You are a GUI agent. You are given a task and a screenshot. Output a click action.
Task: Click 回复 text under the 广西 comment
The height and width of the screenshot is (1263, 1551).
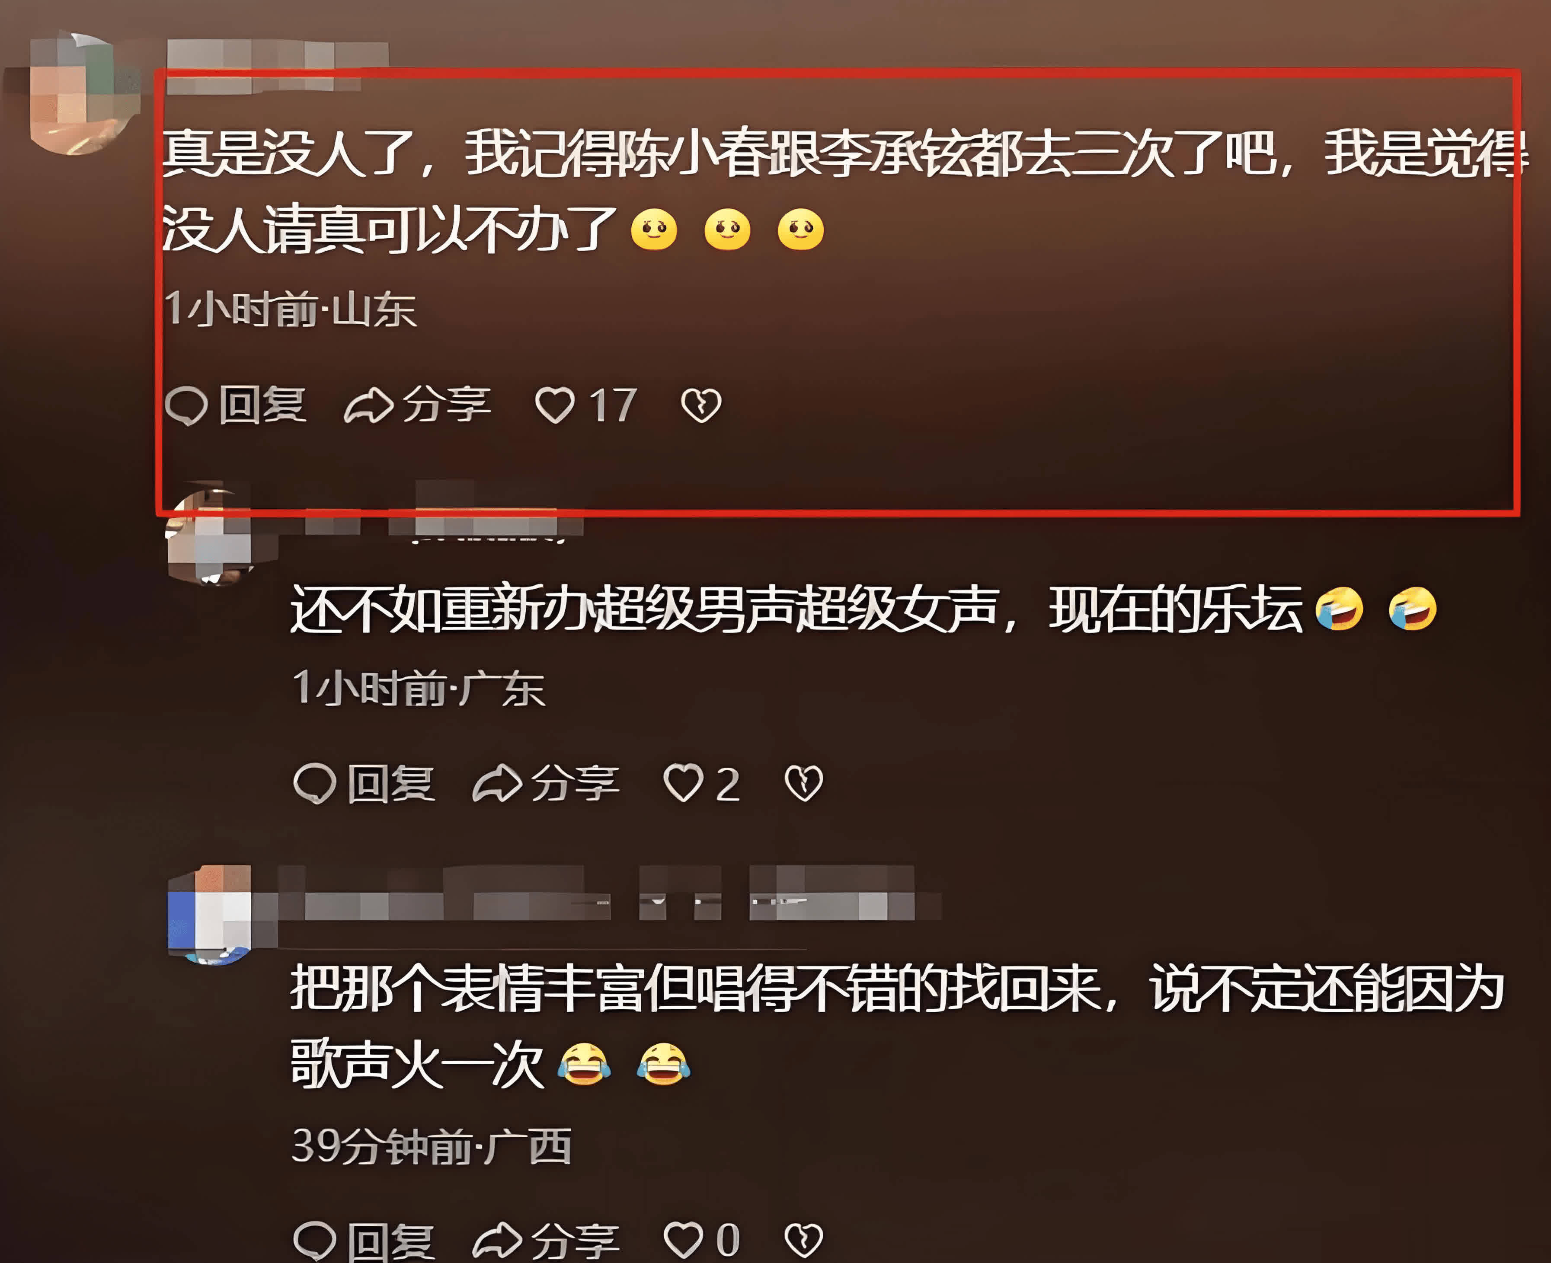[x=392, y=1240]
